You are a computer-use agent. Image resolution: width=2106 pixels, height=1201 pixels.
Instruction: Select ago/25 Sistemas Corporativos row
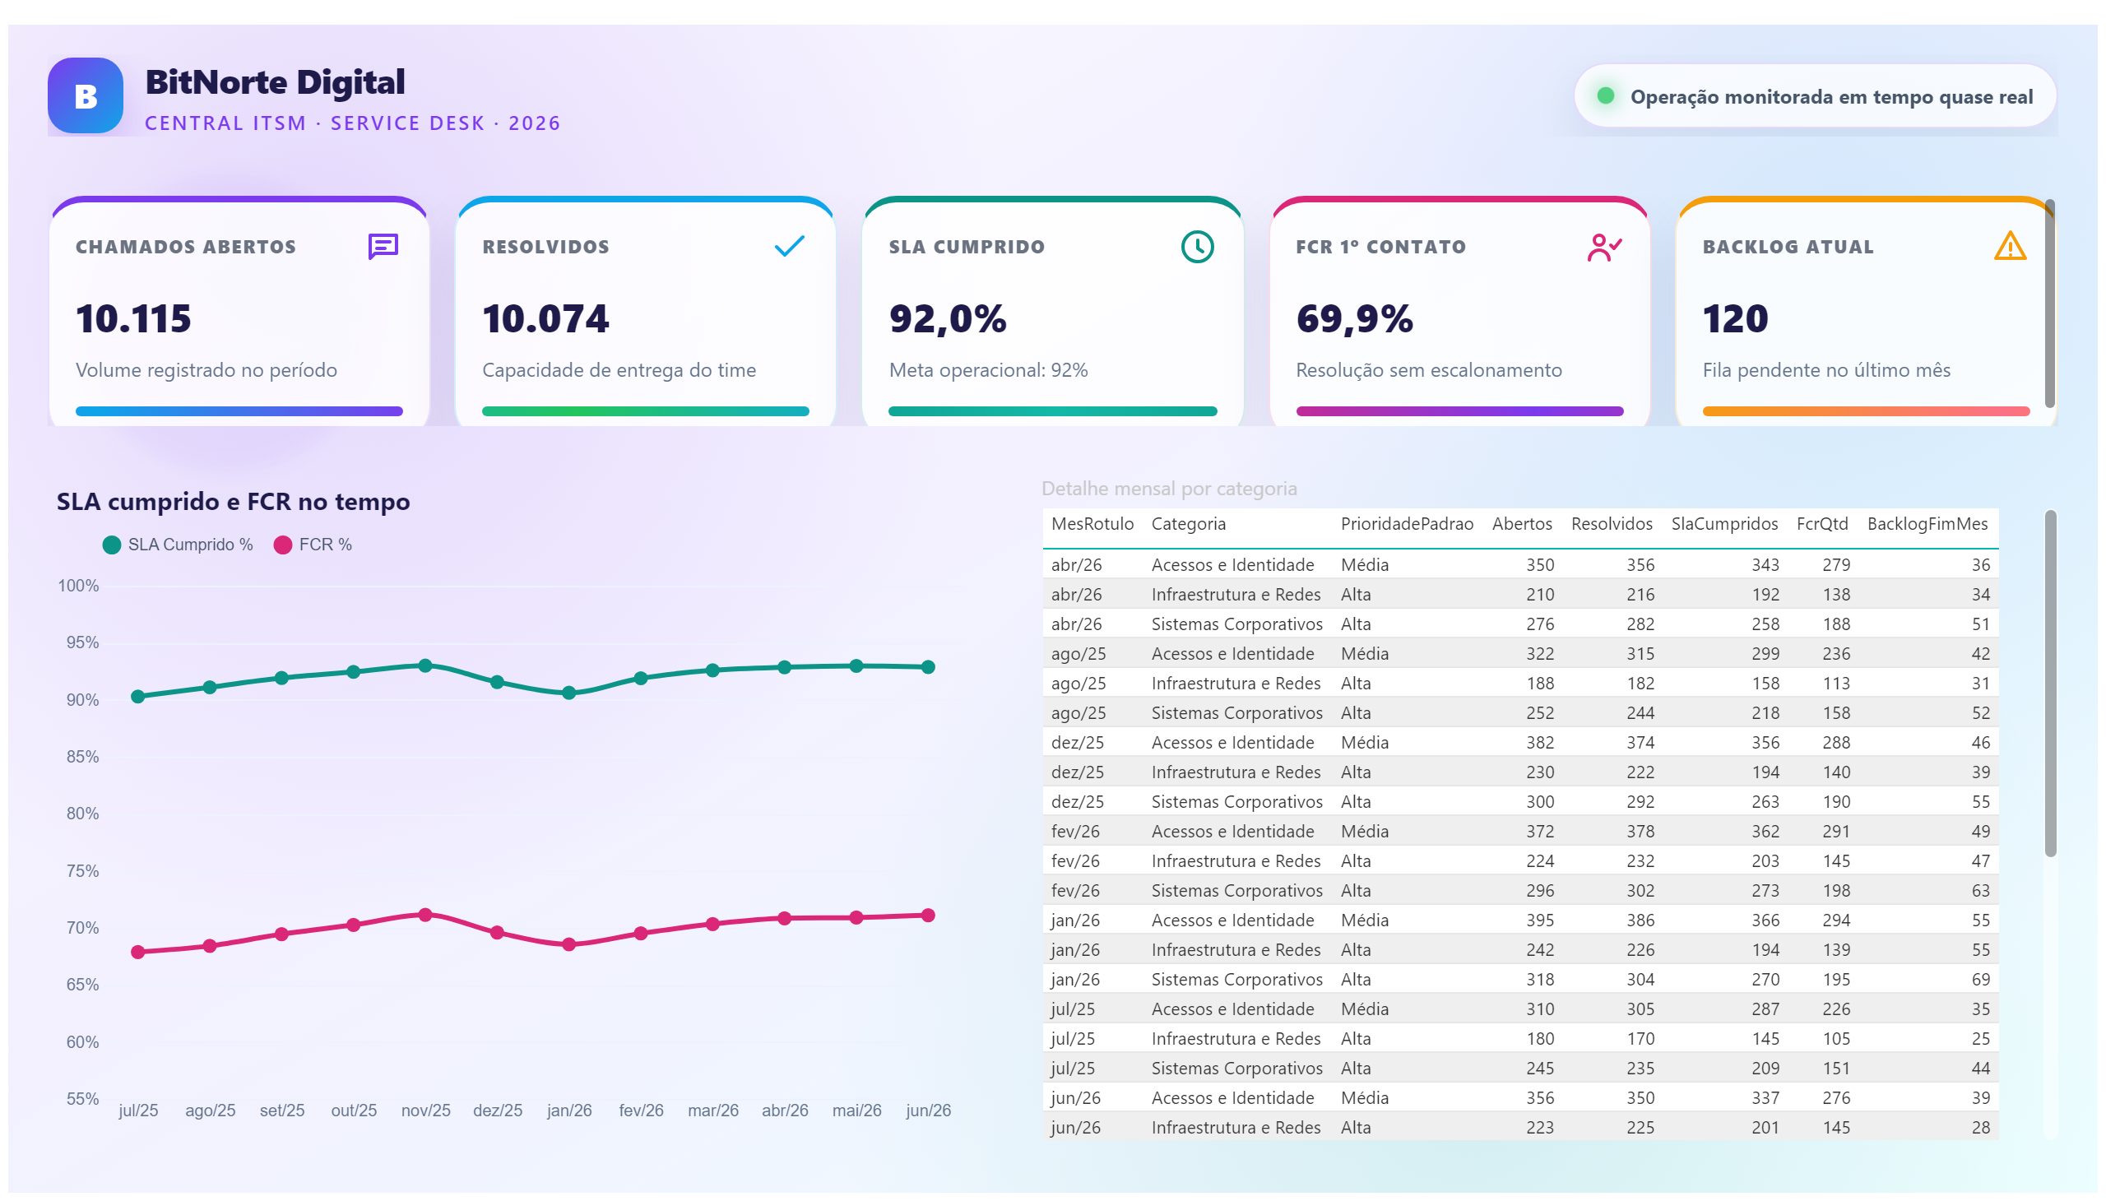tap(1519, 712)
